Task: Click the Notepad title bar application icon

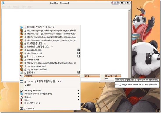Action: [3, 3]
